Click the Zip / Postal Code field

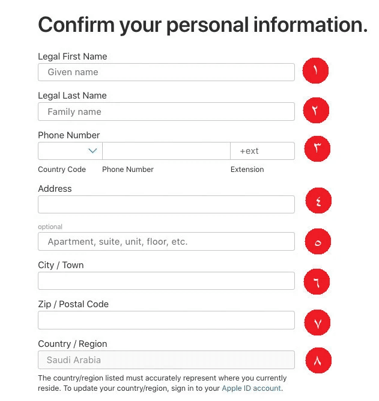pyautogui.click(x=166, y=320)
